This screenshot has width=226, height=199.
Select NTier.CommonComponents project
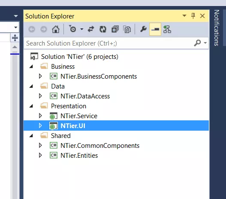(100, 146)
